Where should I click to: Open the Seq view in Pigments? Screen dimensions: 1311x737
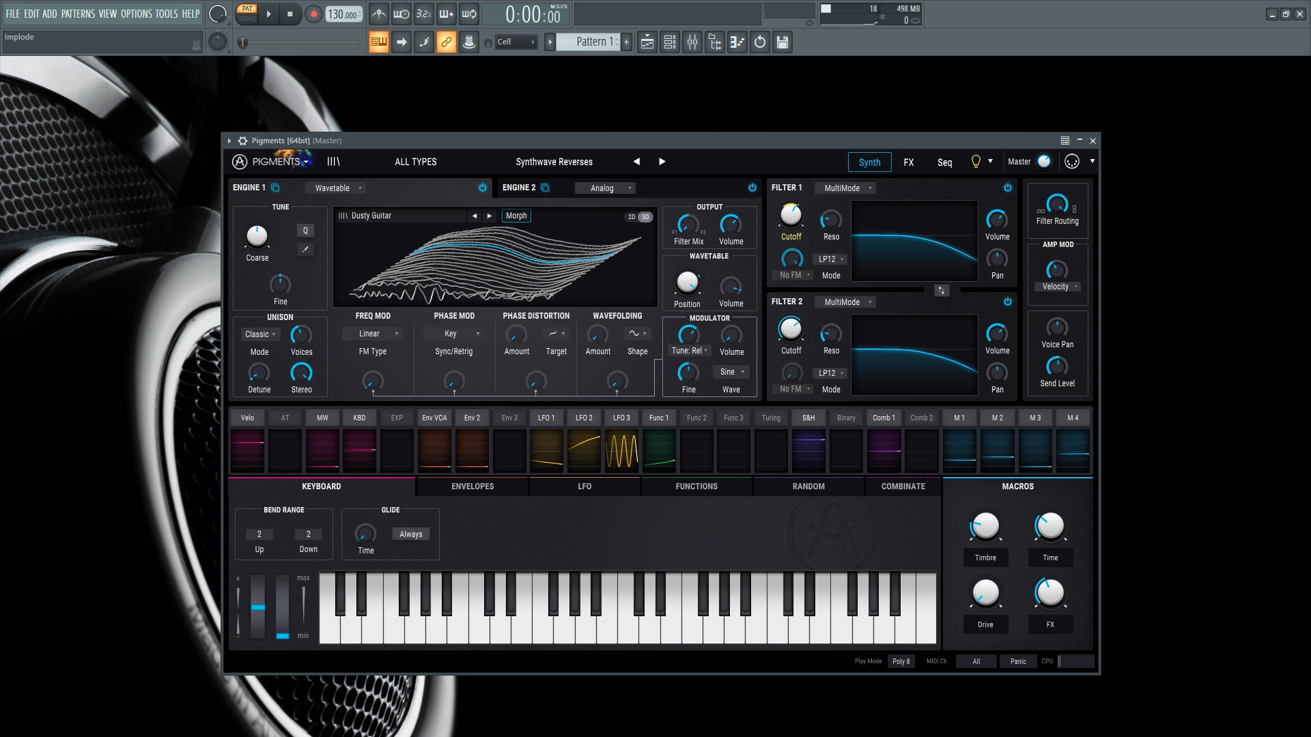[944, 162]
